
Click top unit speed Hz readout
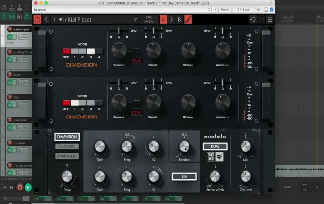(136, 61)
